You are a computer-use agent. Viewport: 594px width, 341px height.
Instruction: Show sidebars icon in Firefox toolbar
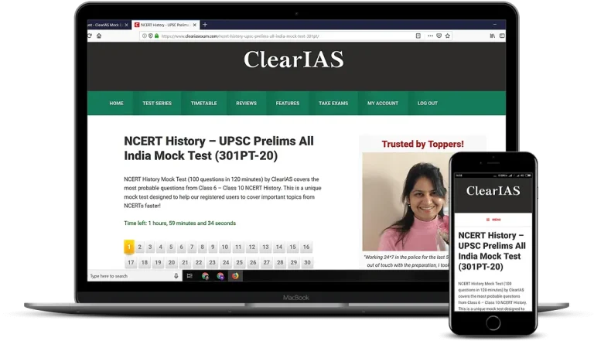coord(502,36)
